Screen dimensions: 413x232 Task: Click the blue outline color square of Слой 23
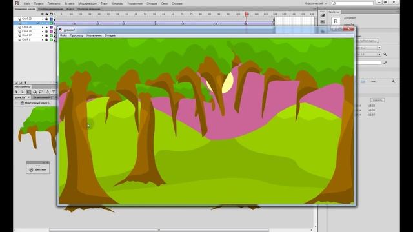point(51,19)
